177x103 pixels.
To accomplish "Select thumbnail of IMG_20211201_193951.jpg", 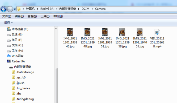I will tap(105, 32).
